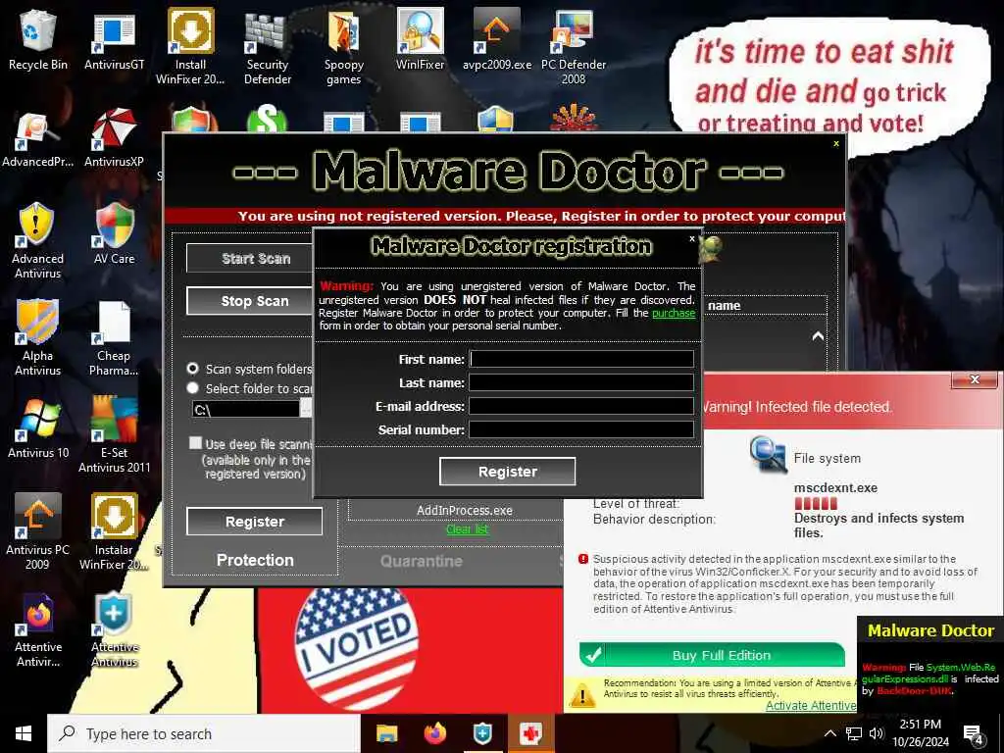This screenshot has height=753, width=1004.
Task: Open File Explorer from taskbar
Action: coord(386,733)
